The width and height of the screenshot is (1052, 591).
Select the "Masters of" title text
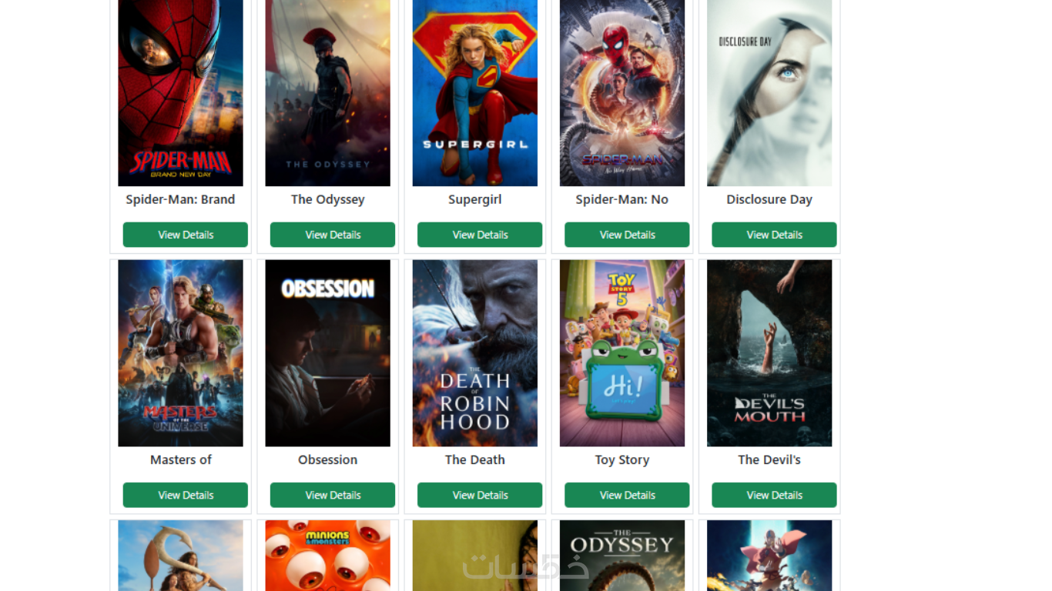(x=180, y=459)
